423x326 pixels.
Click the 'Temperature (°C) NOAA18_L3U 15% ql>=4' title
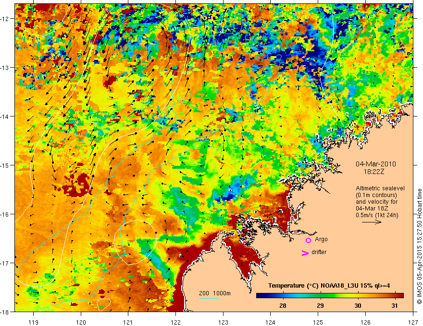pos(329,286)
